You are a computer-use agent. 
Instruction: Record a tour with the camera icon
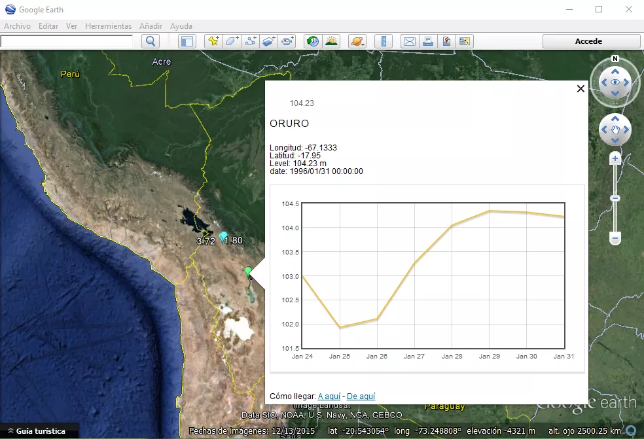pos(287,41)
